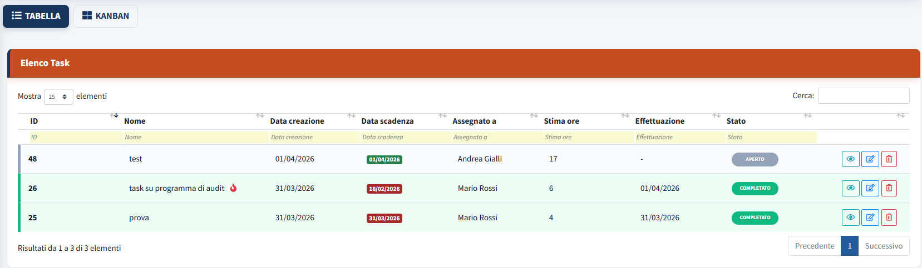Focus the Cerca search field
The height and width of the screenshot is (268, 922).
(863, 95)
